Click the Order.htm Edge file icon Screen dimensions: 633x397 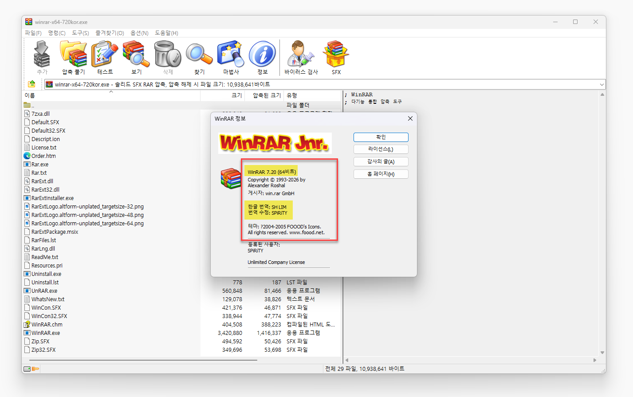27,156
